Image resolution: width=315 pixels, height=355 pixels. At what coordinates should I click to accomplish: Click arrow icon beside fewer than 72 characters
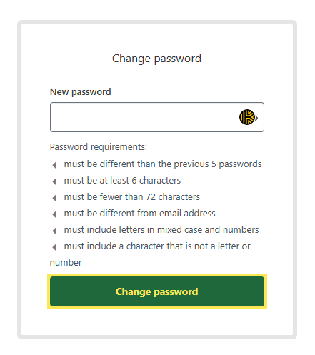(54, 198)
